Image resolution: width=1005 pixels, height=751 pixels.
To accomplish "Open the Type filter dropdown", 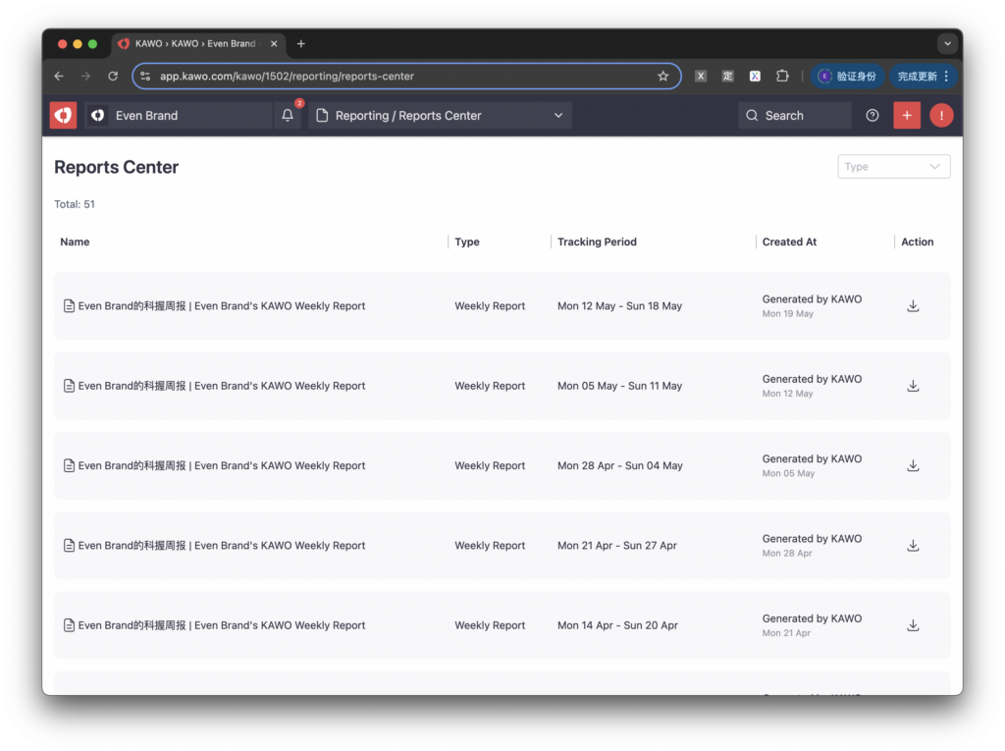I will (x=893, y=167).
